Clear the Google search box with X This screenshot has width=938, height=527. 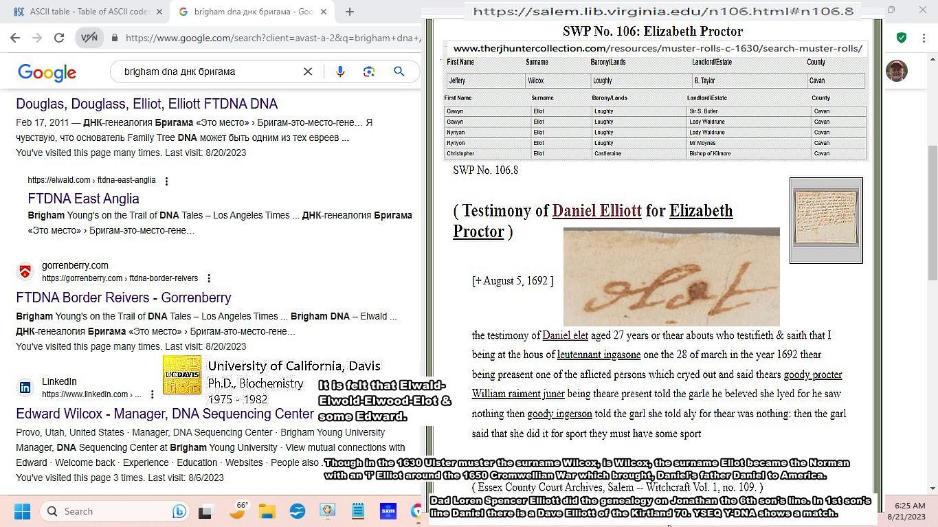point(308,71)
